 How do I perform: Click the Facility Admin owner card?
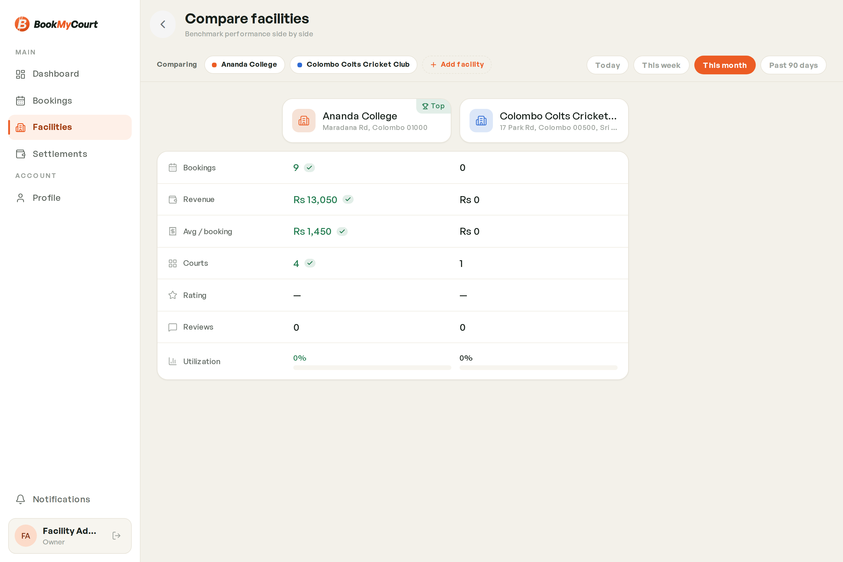coord(70,535)
